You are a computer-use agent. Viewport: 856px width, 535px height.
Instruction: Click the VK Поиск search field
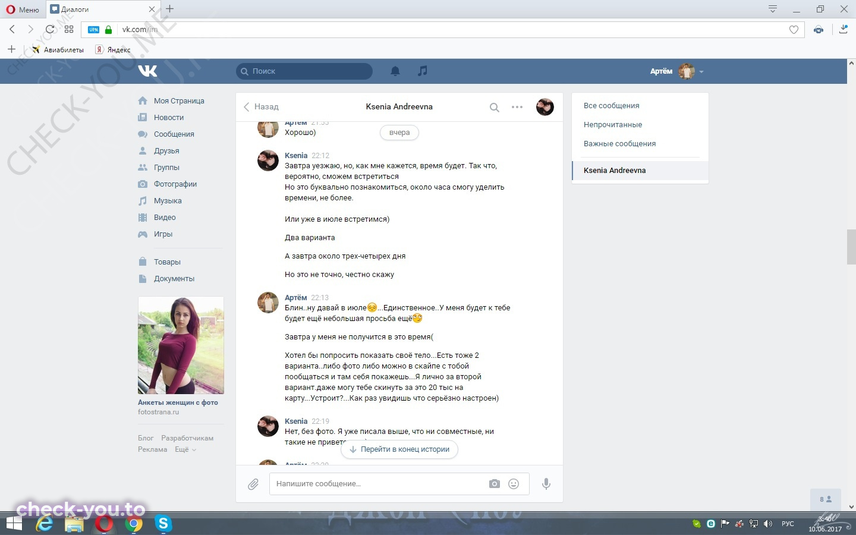(304, 71)
